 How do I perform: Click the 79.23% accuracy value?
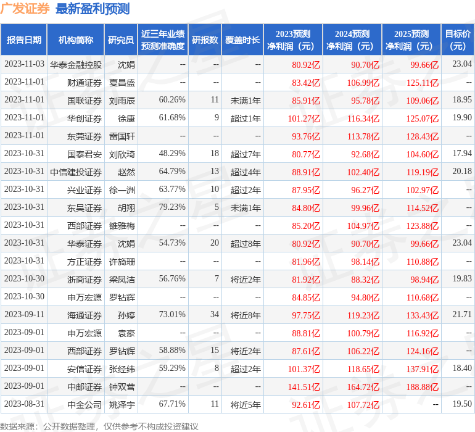(172, 207)
